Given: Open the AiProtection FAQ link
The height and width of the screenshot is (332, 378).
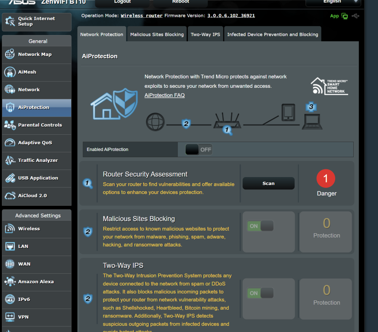Looking at the screenshot, I should pos(165,96).
